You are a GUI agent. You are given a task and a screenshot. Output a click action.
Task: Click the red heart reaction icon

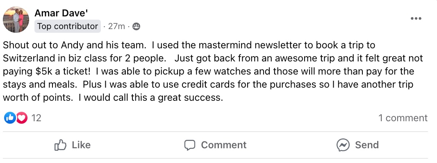tap(21, 118)
